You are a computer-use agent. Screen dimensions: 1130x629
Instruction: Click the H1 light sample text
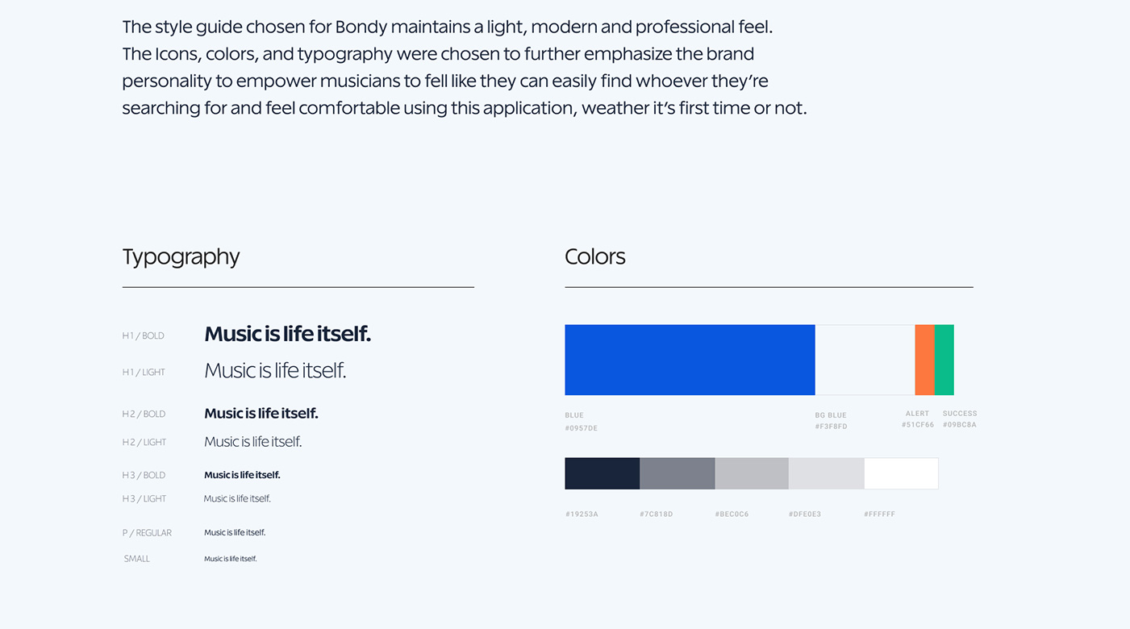coord(275,371)
